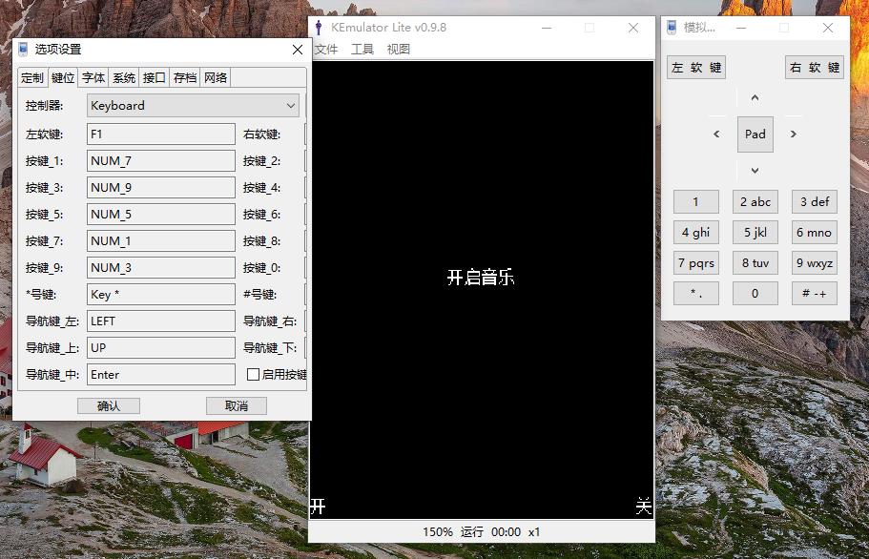The height and width of the screenshot is (559, 869).
Task: Click the # -+ key on keypad
Action: point(814,293)
